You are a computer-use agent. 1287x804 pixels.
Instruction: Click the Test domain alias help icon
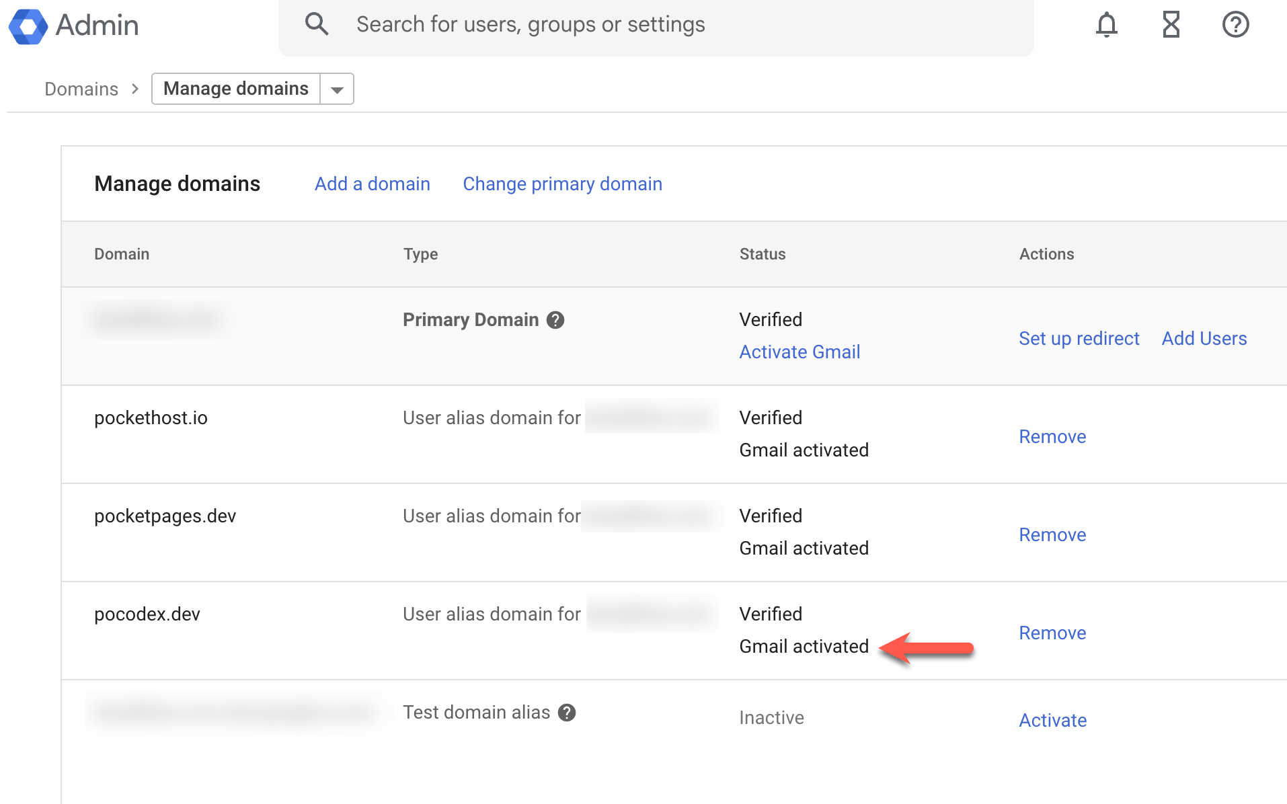point(567,713)
